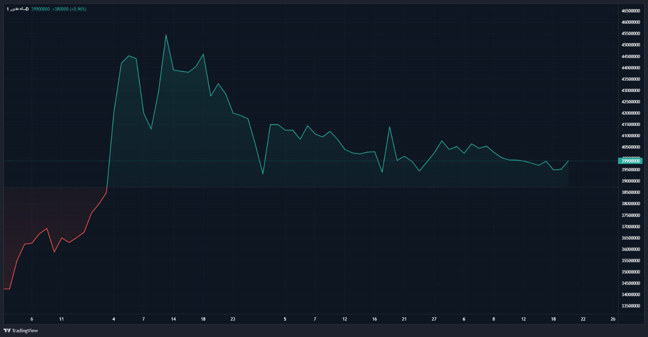Click the 46500000 label on price axis

tap(630, 11)
